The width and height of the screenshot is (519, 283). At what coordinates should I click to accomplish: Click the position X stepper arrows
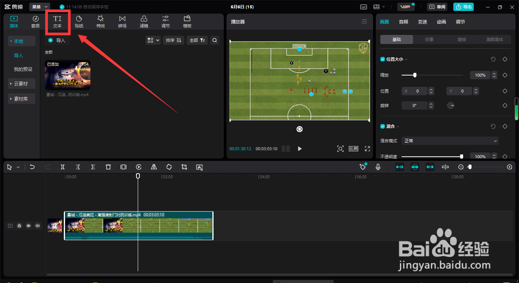(431, 91)
